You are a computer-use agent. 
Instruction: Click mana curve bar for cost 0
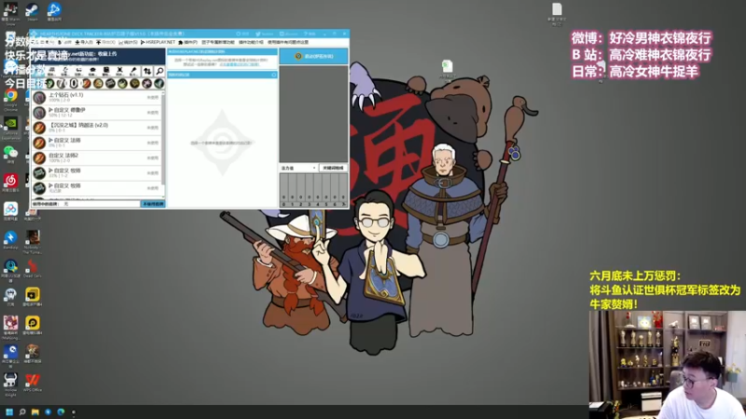coord(283,188)
